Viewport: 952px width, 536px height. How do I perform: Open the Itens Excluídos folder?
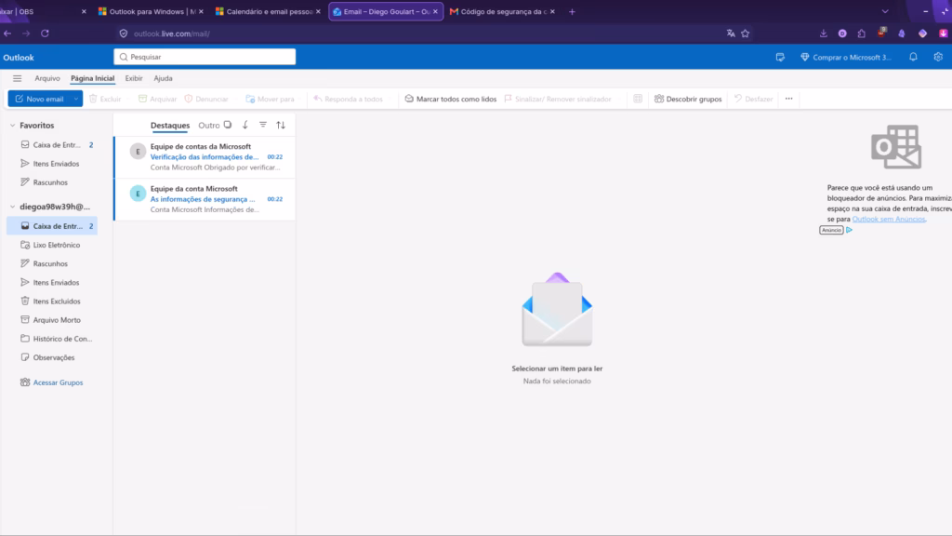pyautogui.click(x=52, y=301)
